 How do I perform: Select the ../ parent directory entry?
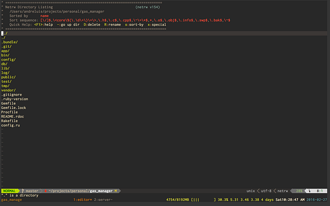click(x=4, y=34)
